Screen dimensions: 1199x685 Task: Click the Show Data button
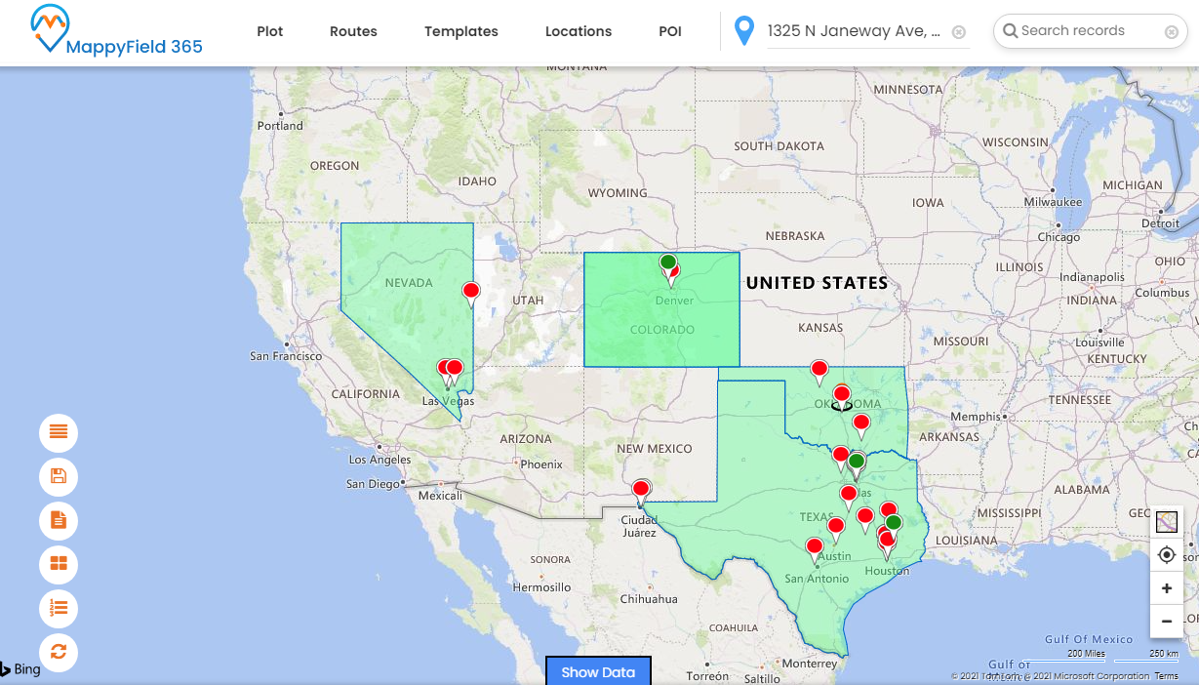(598, 671)
